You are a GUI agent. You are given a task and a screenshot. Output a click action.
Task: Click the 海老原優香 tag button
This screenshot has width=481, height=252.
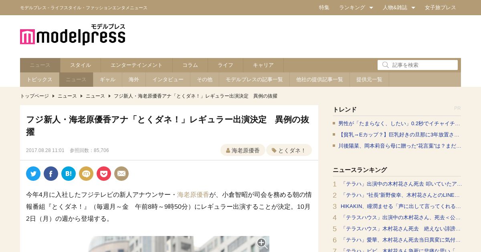click(243, 150)
